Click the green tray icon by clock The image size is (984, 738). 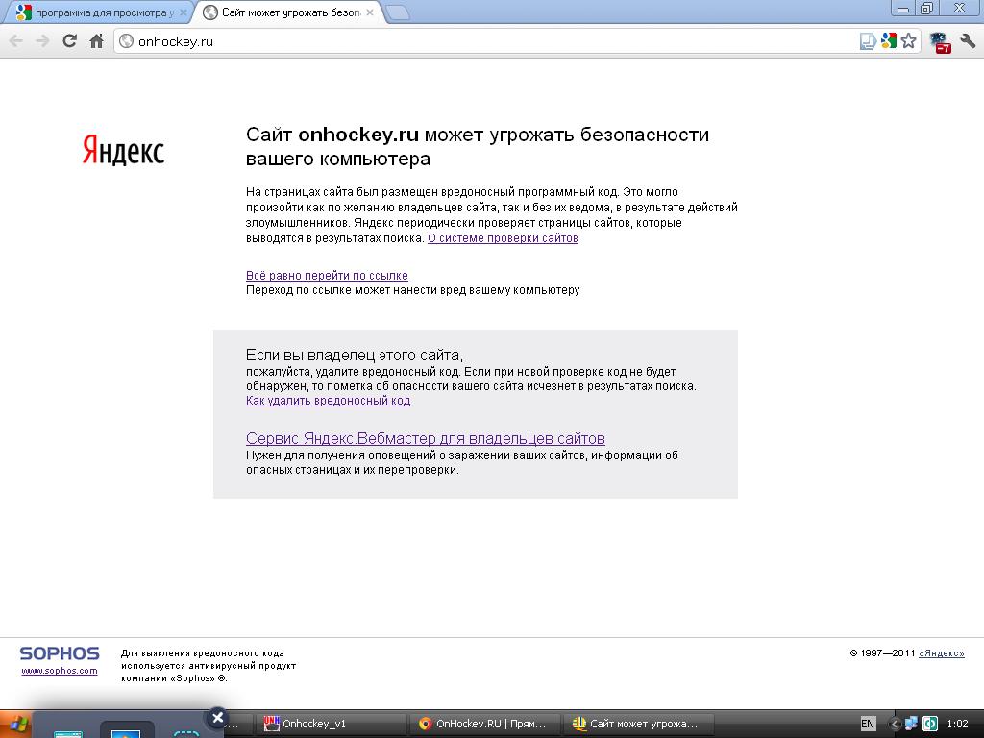point(929,724)
